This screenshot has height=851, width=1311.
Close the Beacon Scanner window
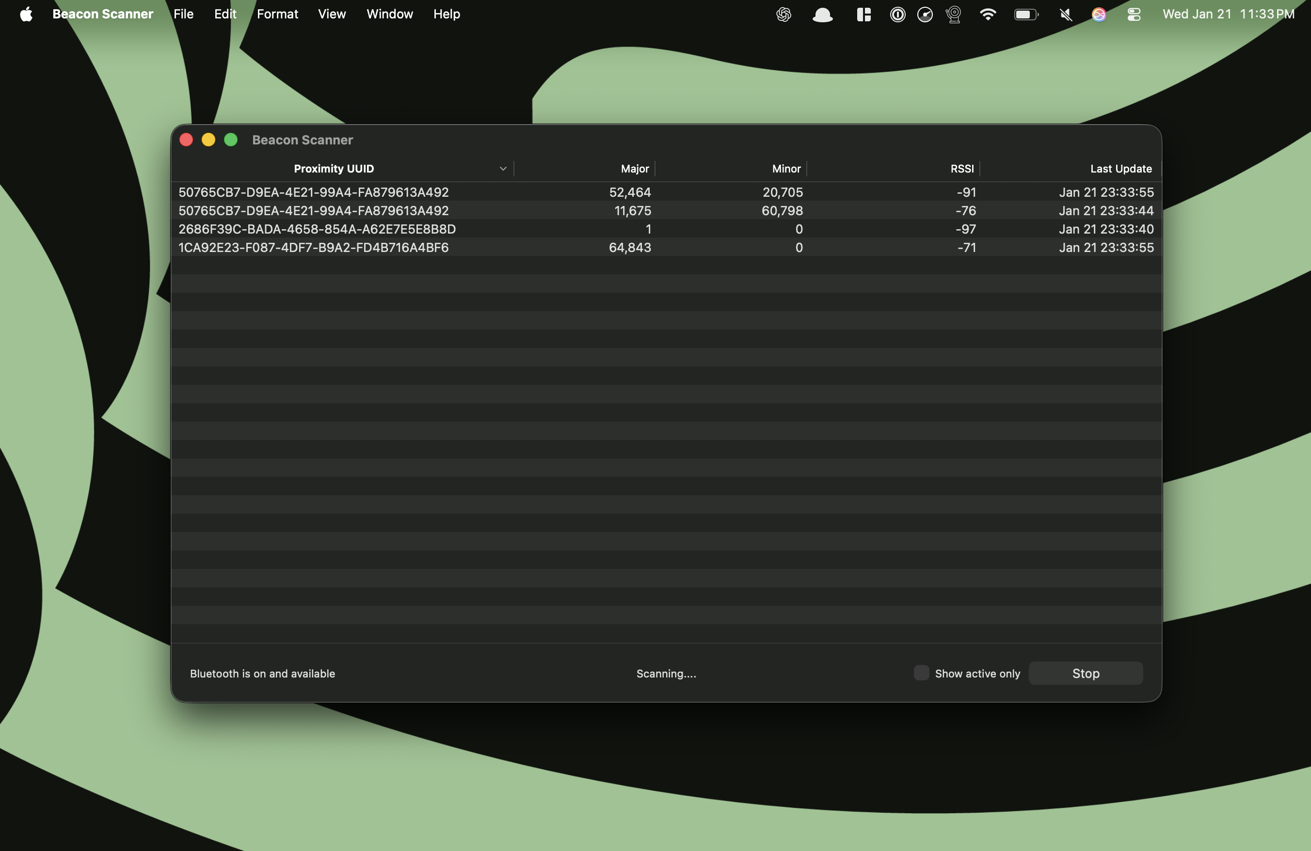pyautogui.click(x=186, y=140)
